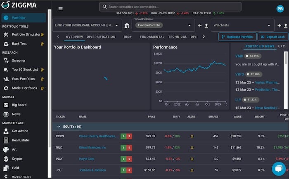
Task: Select the Portfolio News tab
Action: [260, 47]
